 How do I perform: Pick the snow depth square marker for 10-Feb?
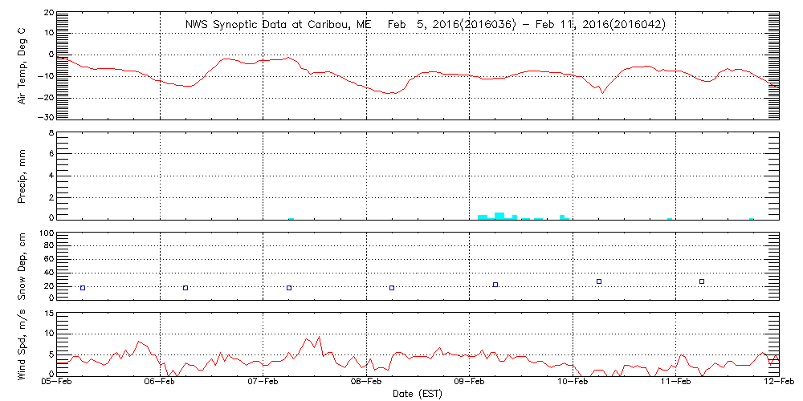coord(599,282)
